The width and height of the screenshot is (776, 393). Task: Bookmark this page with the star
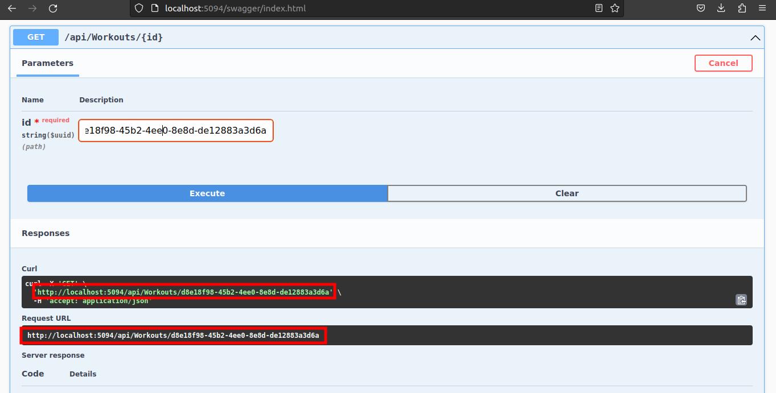point(615,9)
